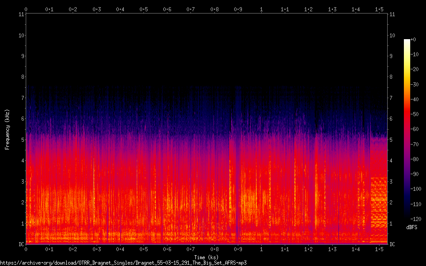This screenshot has height=266, width=426.
Task: Select the DC label on the left axis
Action: [x=20, y=244]
